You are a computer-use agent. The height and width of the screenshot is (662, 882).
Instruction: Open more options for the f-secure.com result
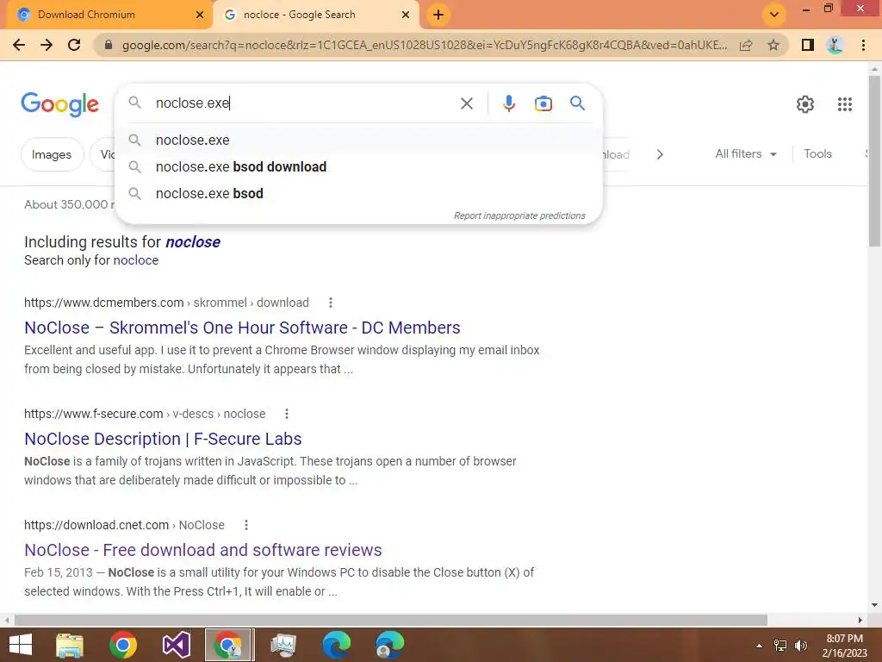[287, 414]
